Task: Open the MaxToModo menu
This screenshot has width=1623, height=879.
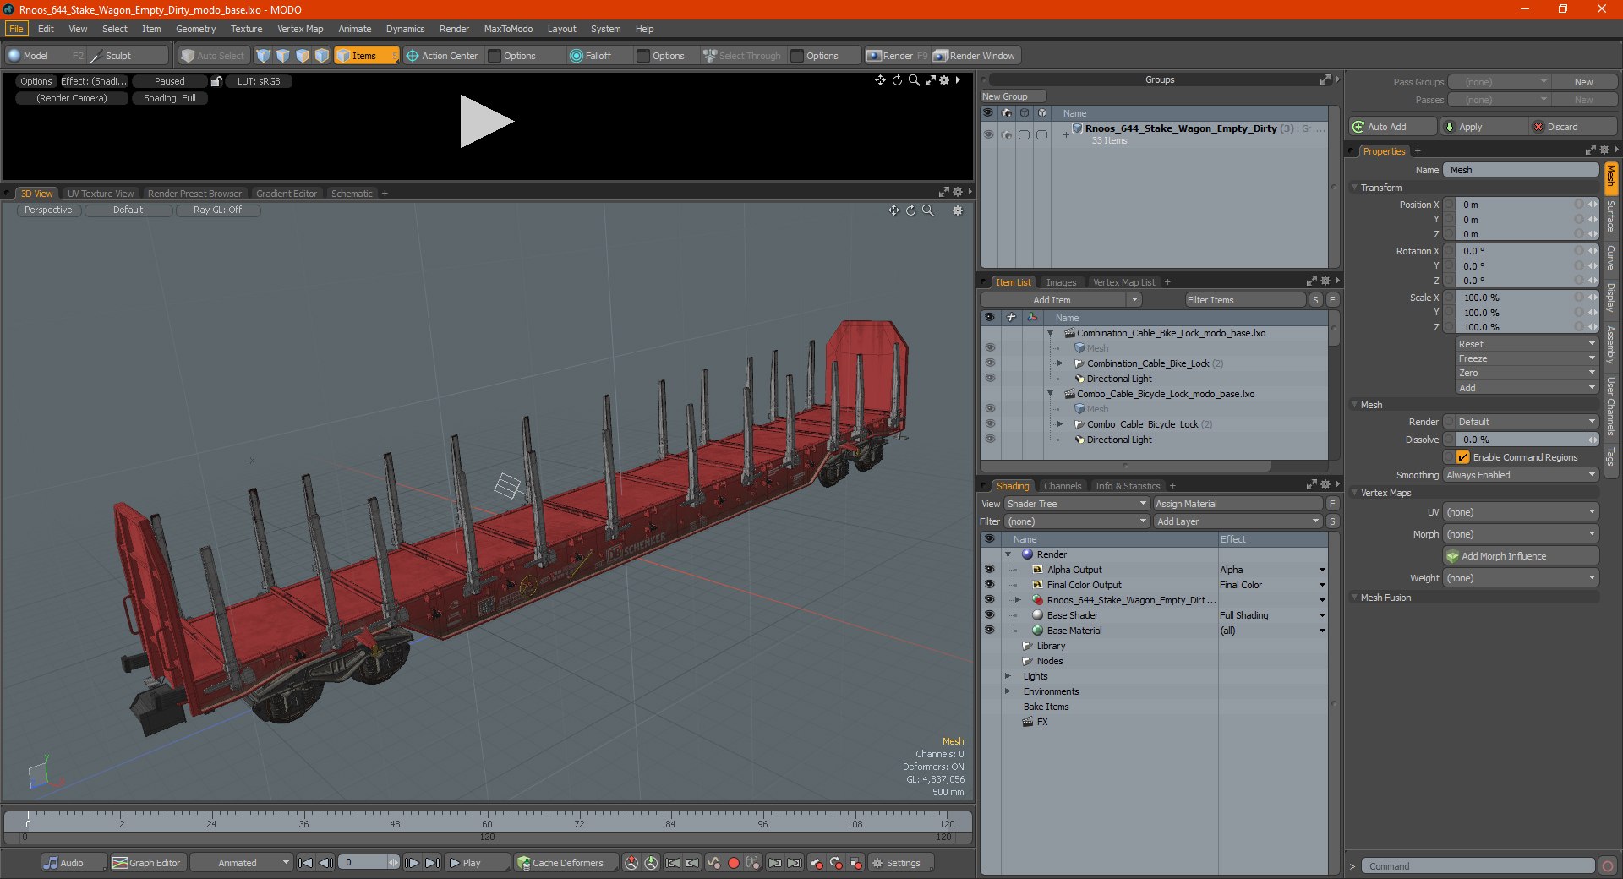Action: point(508,29)
